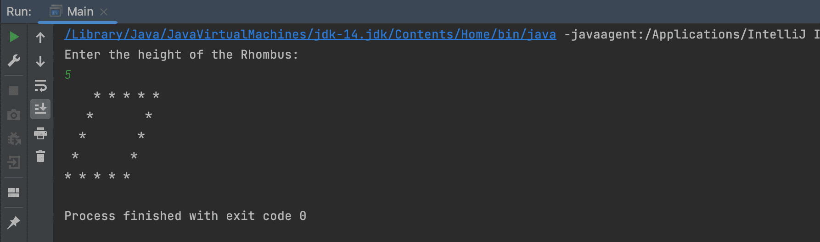
Task: Click the Run tool window label
Action: 19,11
